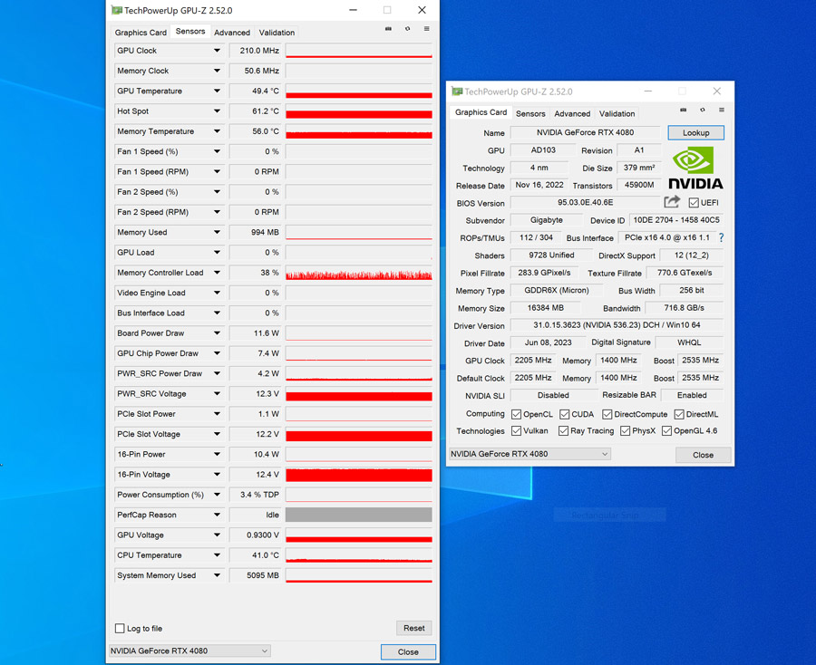Toggle the Vulkan checkbox
Viewport: 816px width, 665px height.
pyautogui.click(x=516, y=431)
